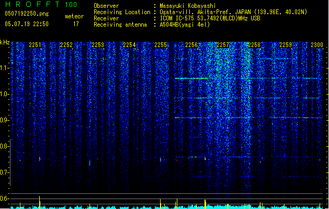
Task: Click the 'meteor' label
Action: coord(74,16)
